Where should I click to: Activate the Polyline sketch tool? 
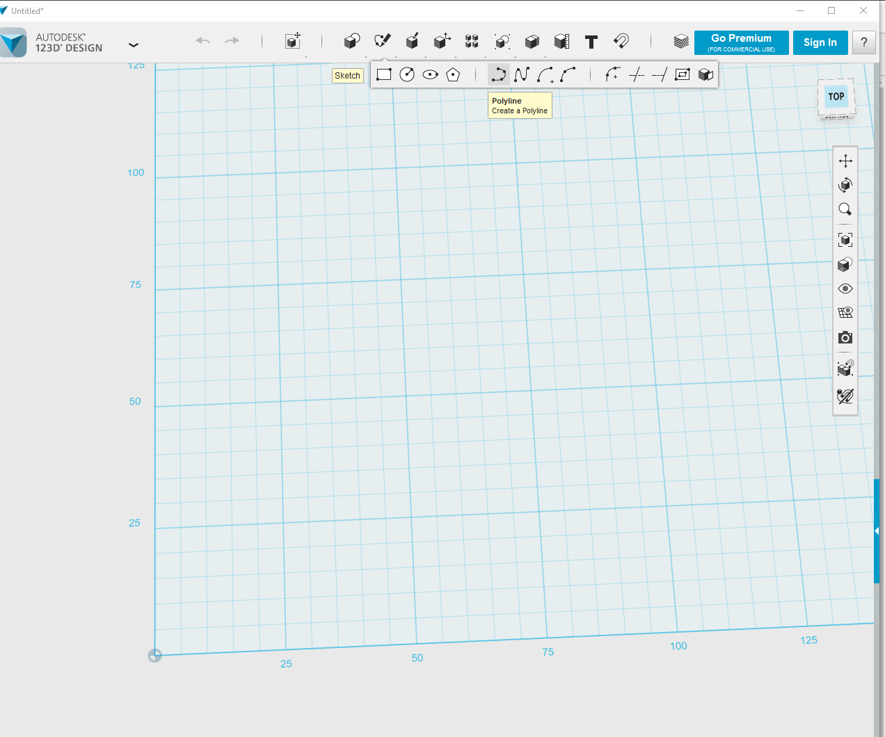pos(498,74)
